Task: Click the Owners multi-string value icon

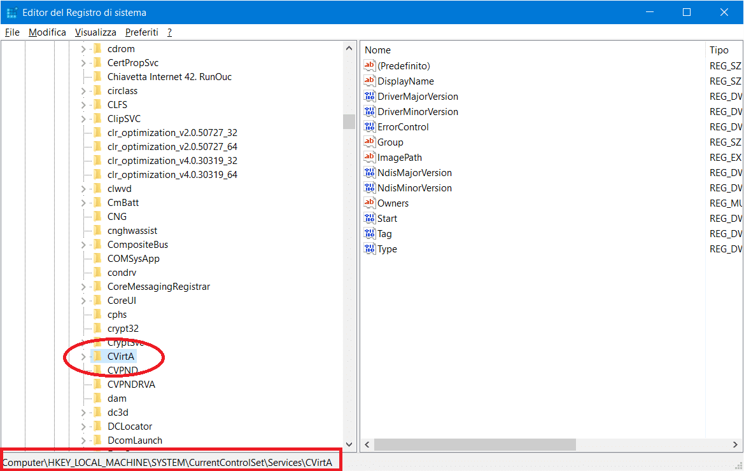Action: 369,203
